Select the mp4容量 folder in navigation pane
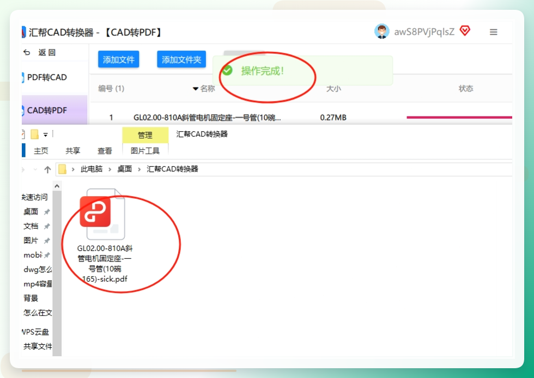The image size is (534, 378). [38, 284]
